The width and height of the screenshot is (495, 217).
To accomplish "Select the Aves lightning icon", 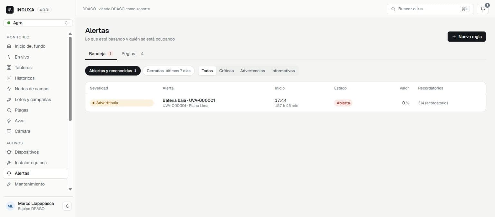I will (x=9, y=121).
